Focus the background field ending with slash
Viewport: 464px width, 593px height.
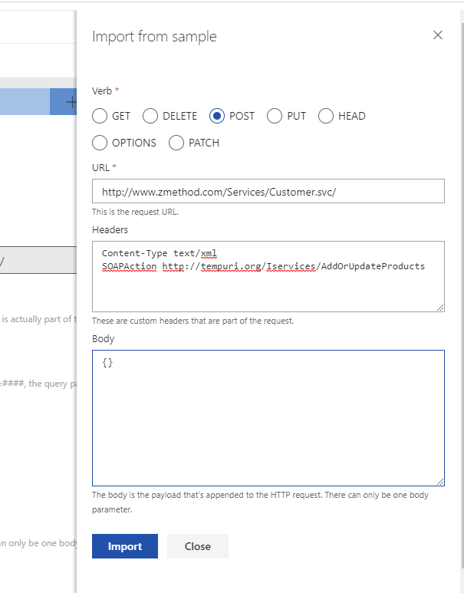37,261
